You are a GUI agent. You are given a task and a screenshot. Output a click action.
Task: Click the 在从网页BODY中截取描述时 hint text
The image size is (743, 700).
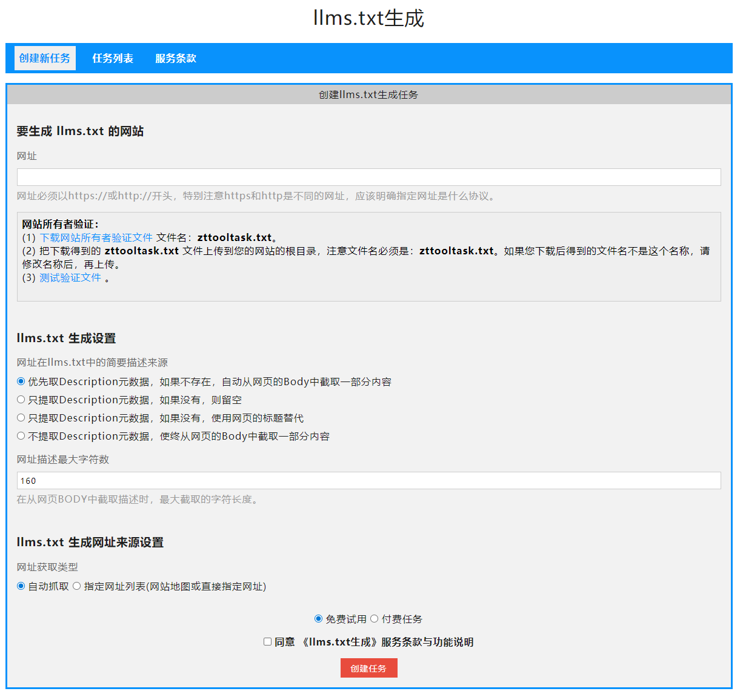click(138, 500)
